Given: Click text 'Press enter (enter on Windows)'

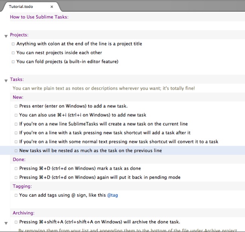Looking at the screenshot, I should [53, 106].
